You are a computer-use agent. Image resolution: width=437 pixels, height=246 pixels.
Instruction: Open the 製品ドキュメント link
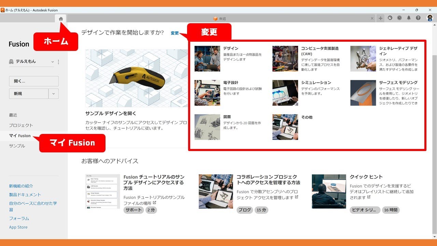(25, 195)
